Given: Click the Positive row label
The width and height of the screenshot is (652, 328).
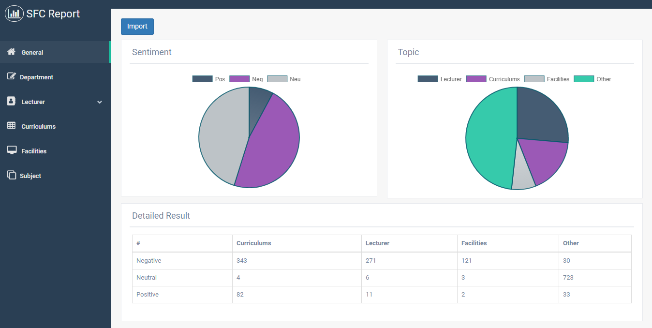Looking at the screenshot, I should tap(148, 295).
